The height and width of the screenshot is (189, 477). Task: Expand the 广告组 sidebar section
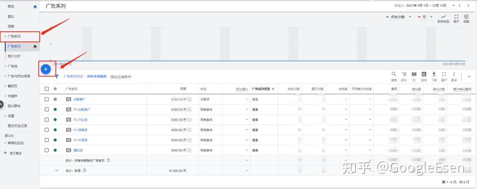pos(5,66)
